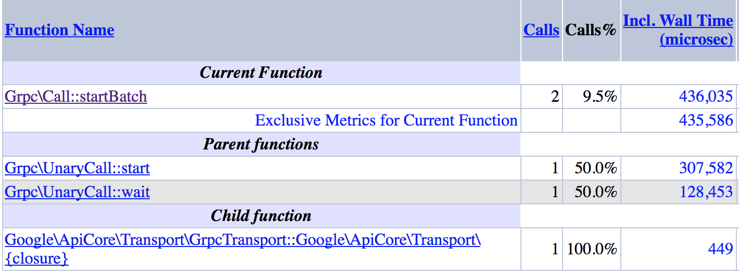The image size is (739, 274).
Task: Click the 128,453 wall time for UnaryCall::wait
Action: [x=706, y=192]
